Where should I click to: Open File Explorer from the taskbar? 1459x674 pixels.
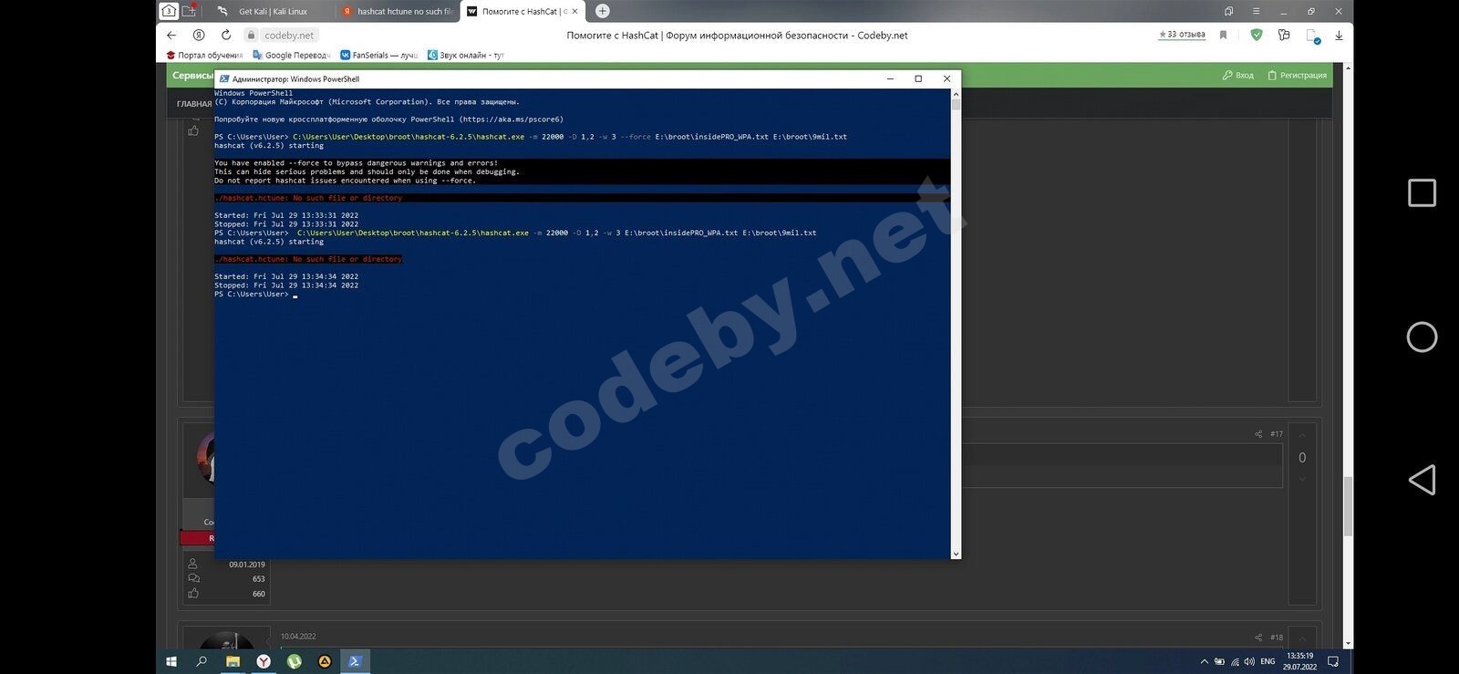pyautogui.click(x=233, y=661)
